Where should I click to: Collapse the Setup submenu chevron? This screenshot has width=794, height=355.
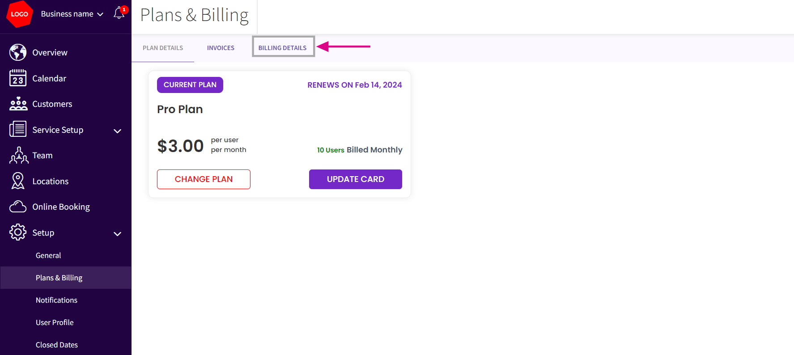tap(117, 234)
